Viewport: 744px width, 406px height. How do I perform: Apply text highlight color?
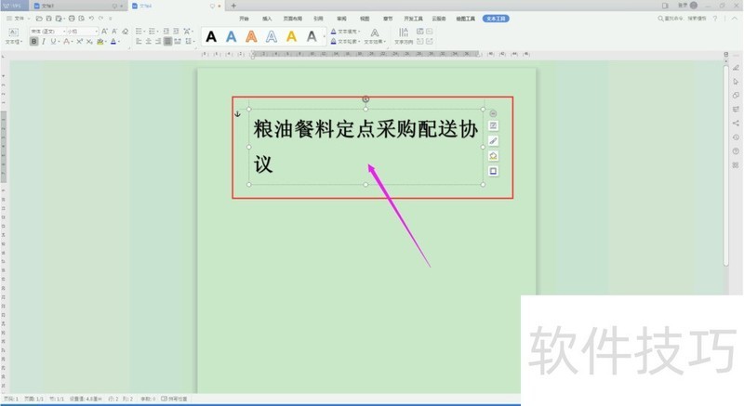101,42
